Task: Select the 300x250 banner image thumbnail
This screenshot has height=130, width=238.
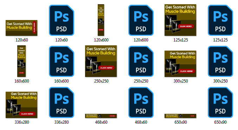Action: [x=180, y=64]
